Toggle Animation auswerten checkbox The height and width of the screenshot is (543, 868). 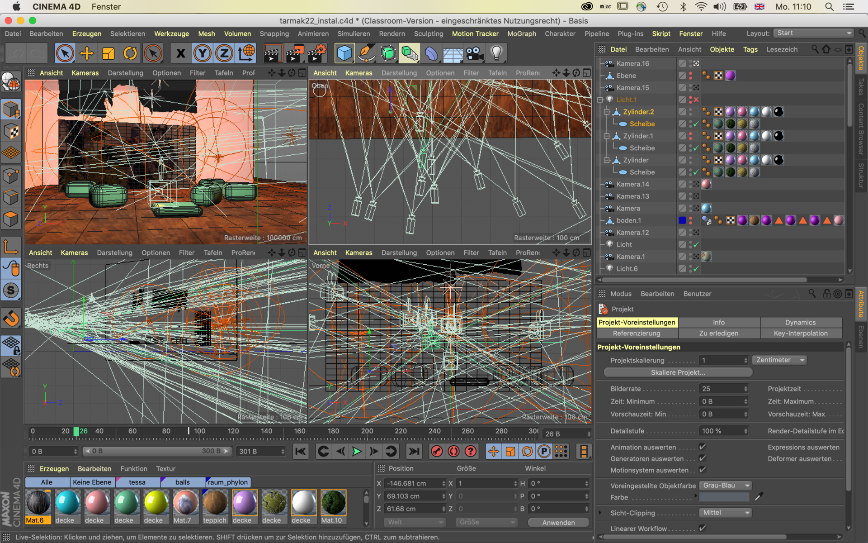point(702,447)
